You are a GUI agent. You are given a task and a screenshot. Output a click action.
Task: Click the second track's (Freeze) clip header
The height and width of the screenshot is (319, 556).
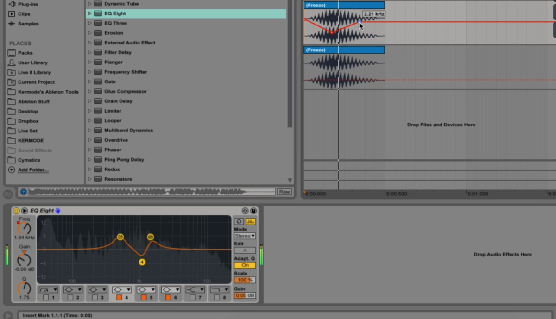(x=344, y=50)
